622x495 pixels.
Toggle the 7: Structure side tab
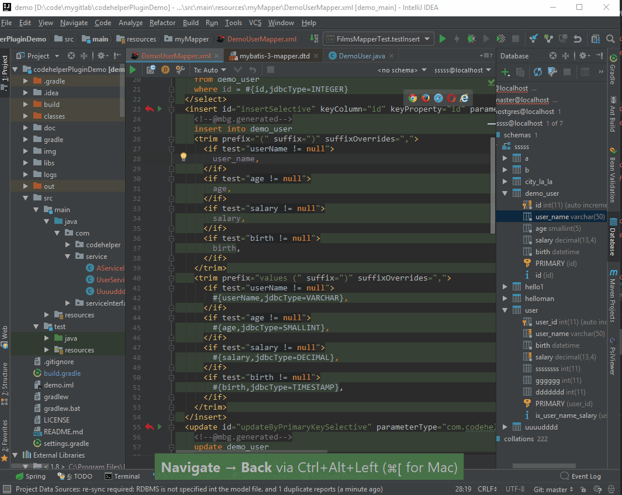coord(5,383)
